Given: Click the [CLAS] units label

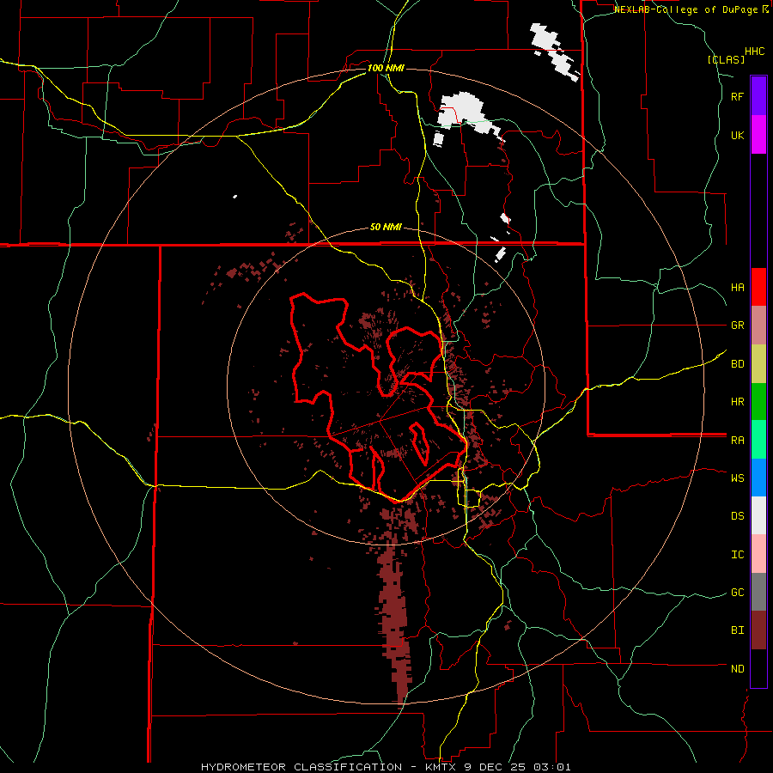Looking at the screenshot, I should click(x=726, y=59).
